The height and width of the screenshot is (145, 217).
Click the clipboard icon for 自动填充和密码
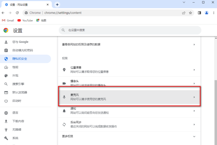pos(6,50)
